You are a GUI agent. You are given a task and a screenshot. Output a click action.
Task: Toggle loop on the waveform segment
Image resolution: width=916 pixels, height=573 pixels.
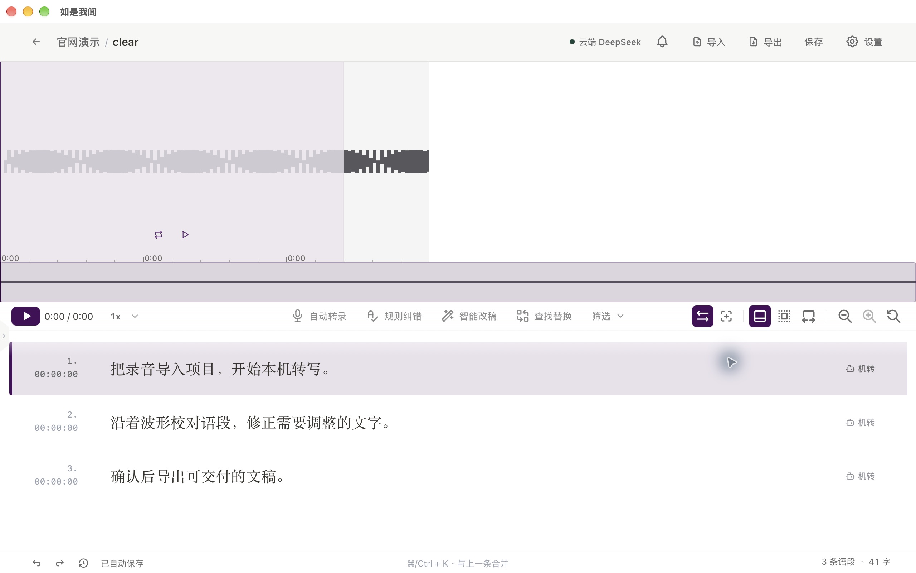tap(159, 235)
